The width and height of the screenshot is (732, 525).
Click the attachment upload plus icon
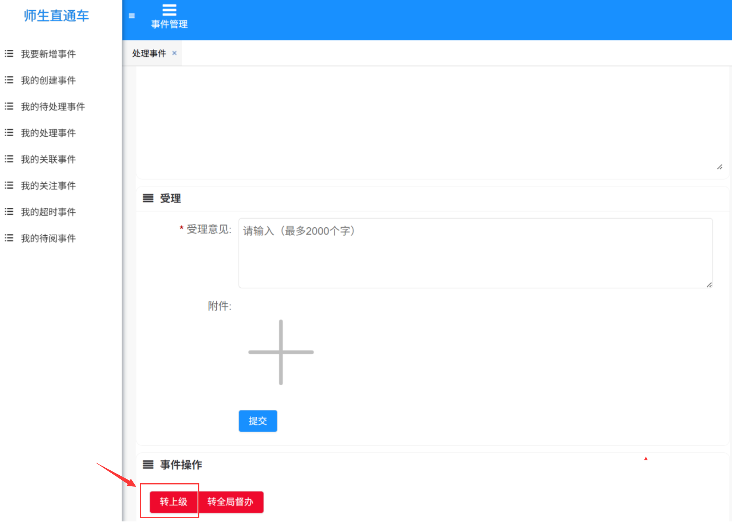click(x=281, y=352)
